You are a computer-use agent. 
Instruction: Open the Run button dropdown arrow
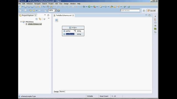(x=92, y=7)
